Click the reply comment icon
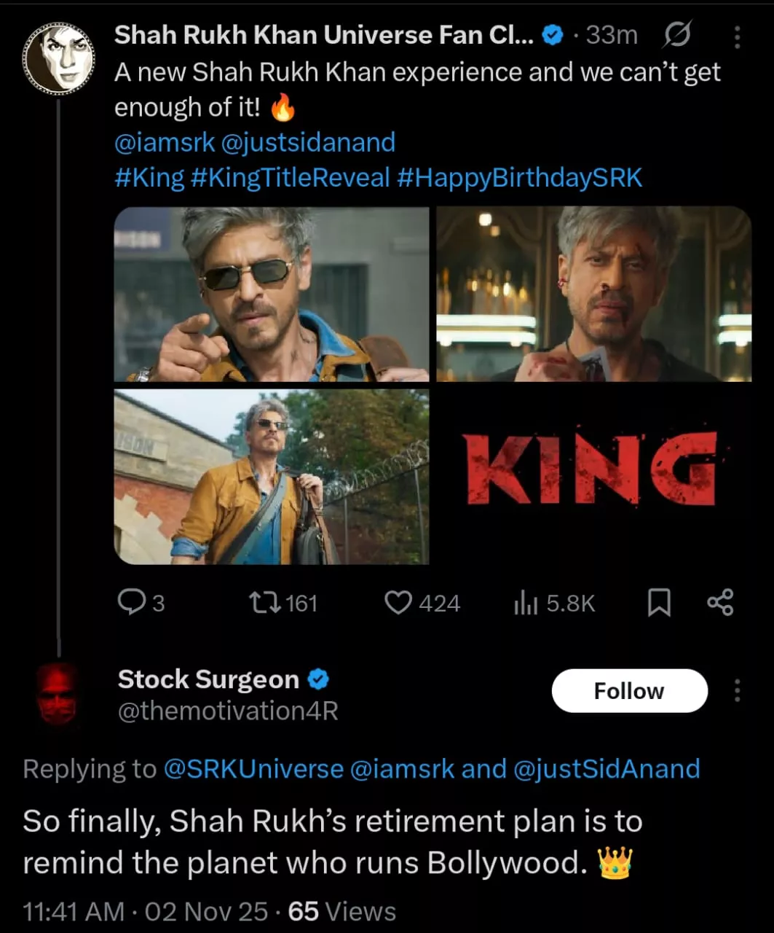This screenshot has height=933, width=774. [x=132, y=603]
